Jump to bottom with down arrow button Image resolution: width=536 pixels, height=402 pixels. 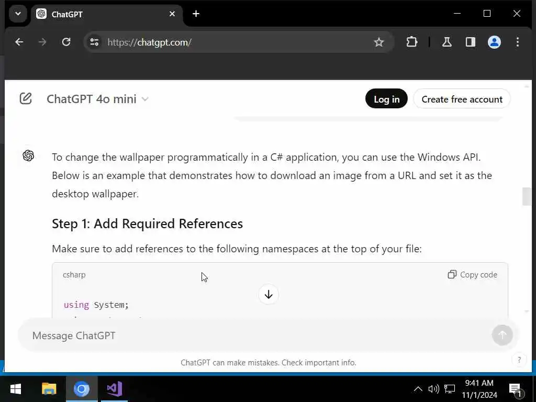click(x=269, y=294)
